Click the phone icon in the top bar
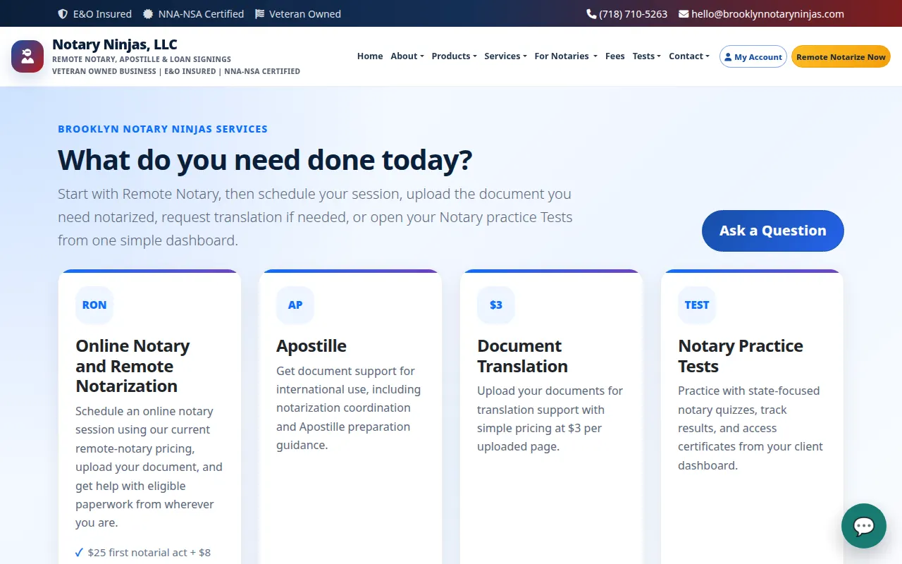Image resolution: width=902 pixels, height=564 pixels. (x=591, y=14)
